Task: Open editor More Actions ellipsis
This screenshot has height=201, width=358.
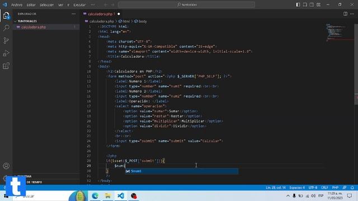Action: click(x=352, y=14)
